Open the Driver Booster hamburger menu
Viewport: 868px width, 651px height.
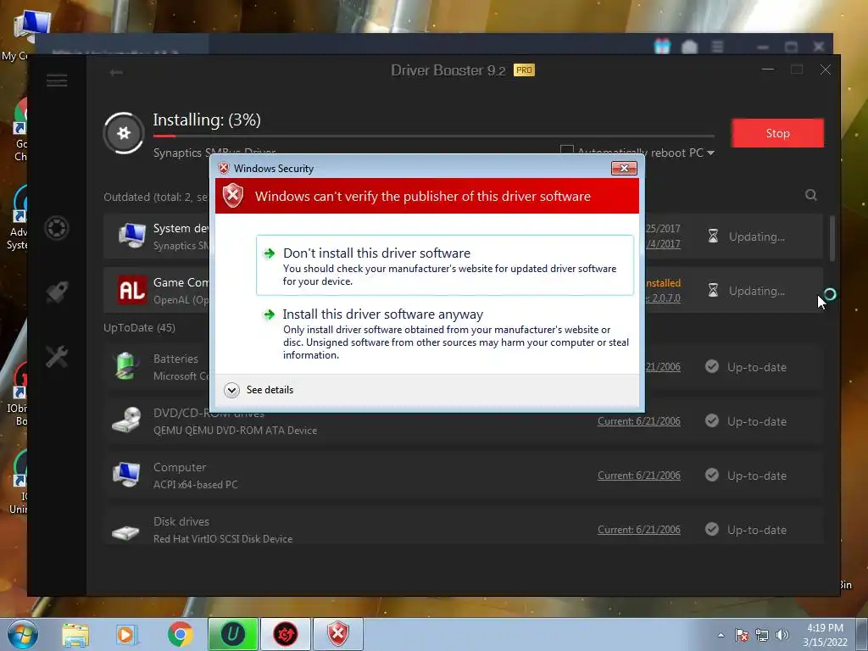pyautogui.click(x=57, y=81)
